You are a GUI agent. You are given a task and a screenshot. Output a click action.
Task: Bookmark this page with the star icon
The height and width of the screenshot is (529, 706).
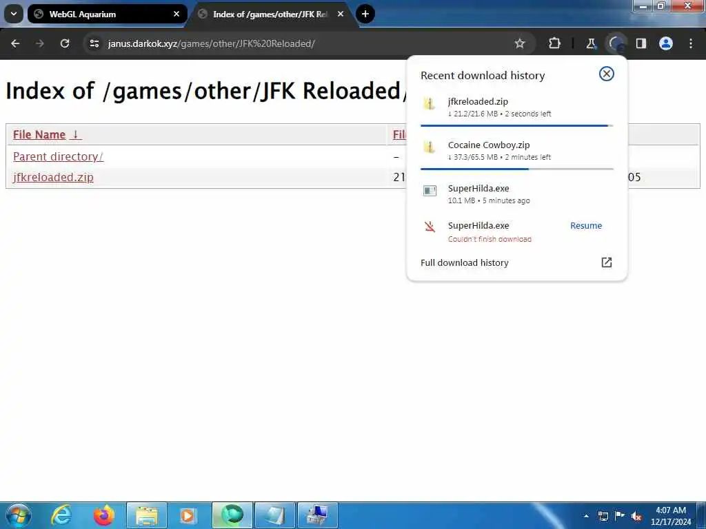[x=520, y=43]
